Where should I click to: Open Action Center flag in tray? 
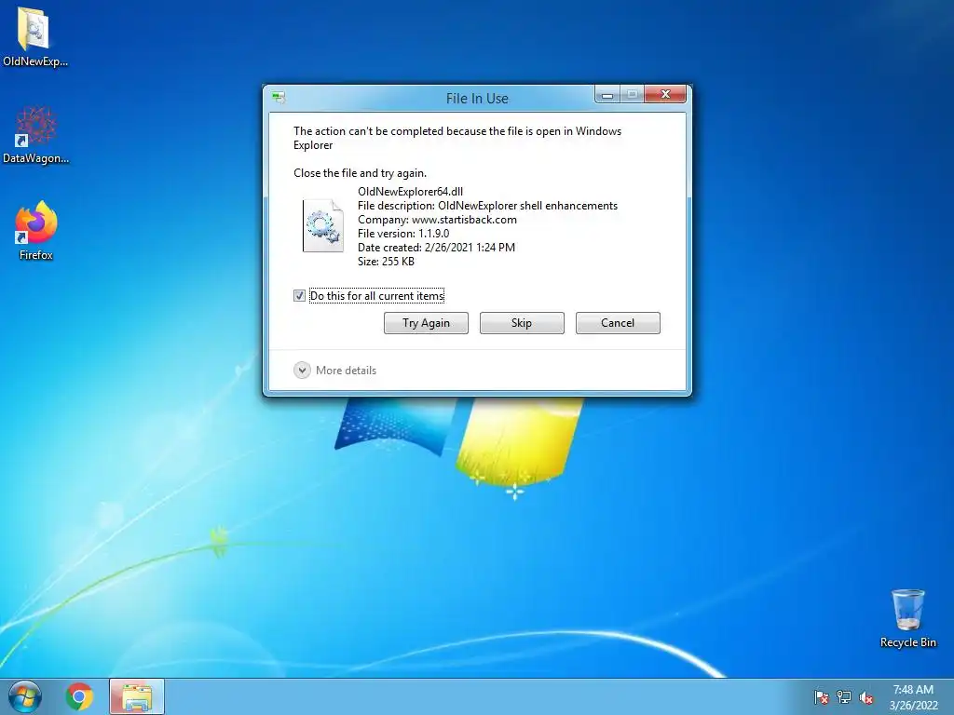pos(822,697)
